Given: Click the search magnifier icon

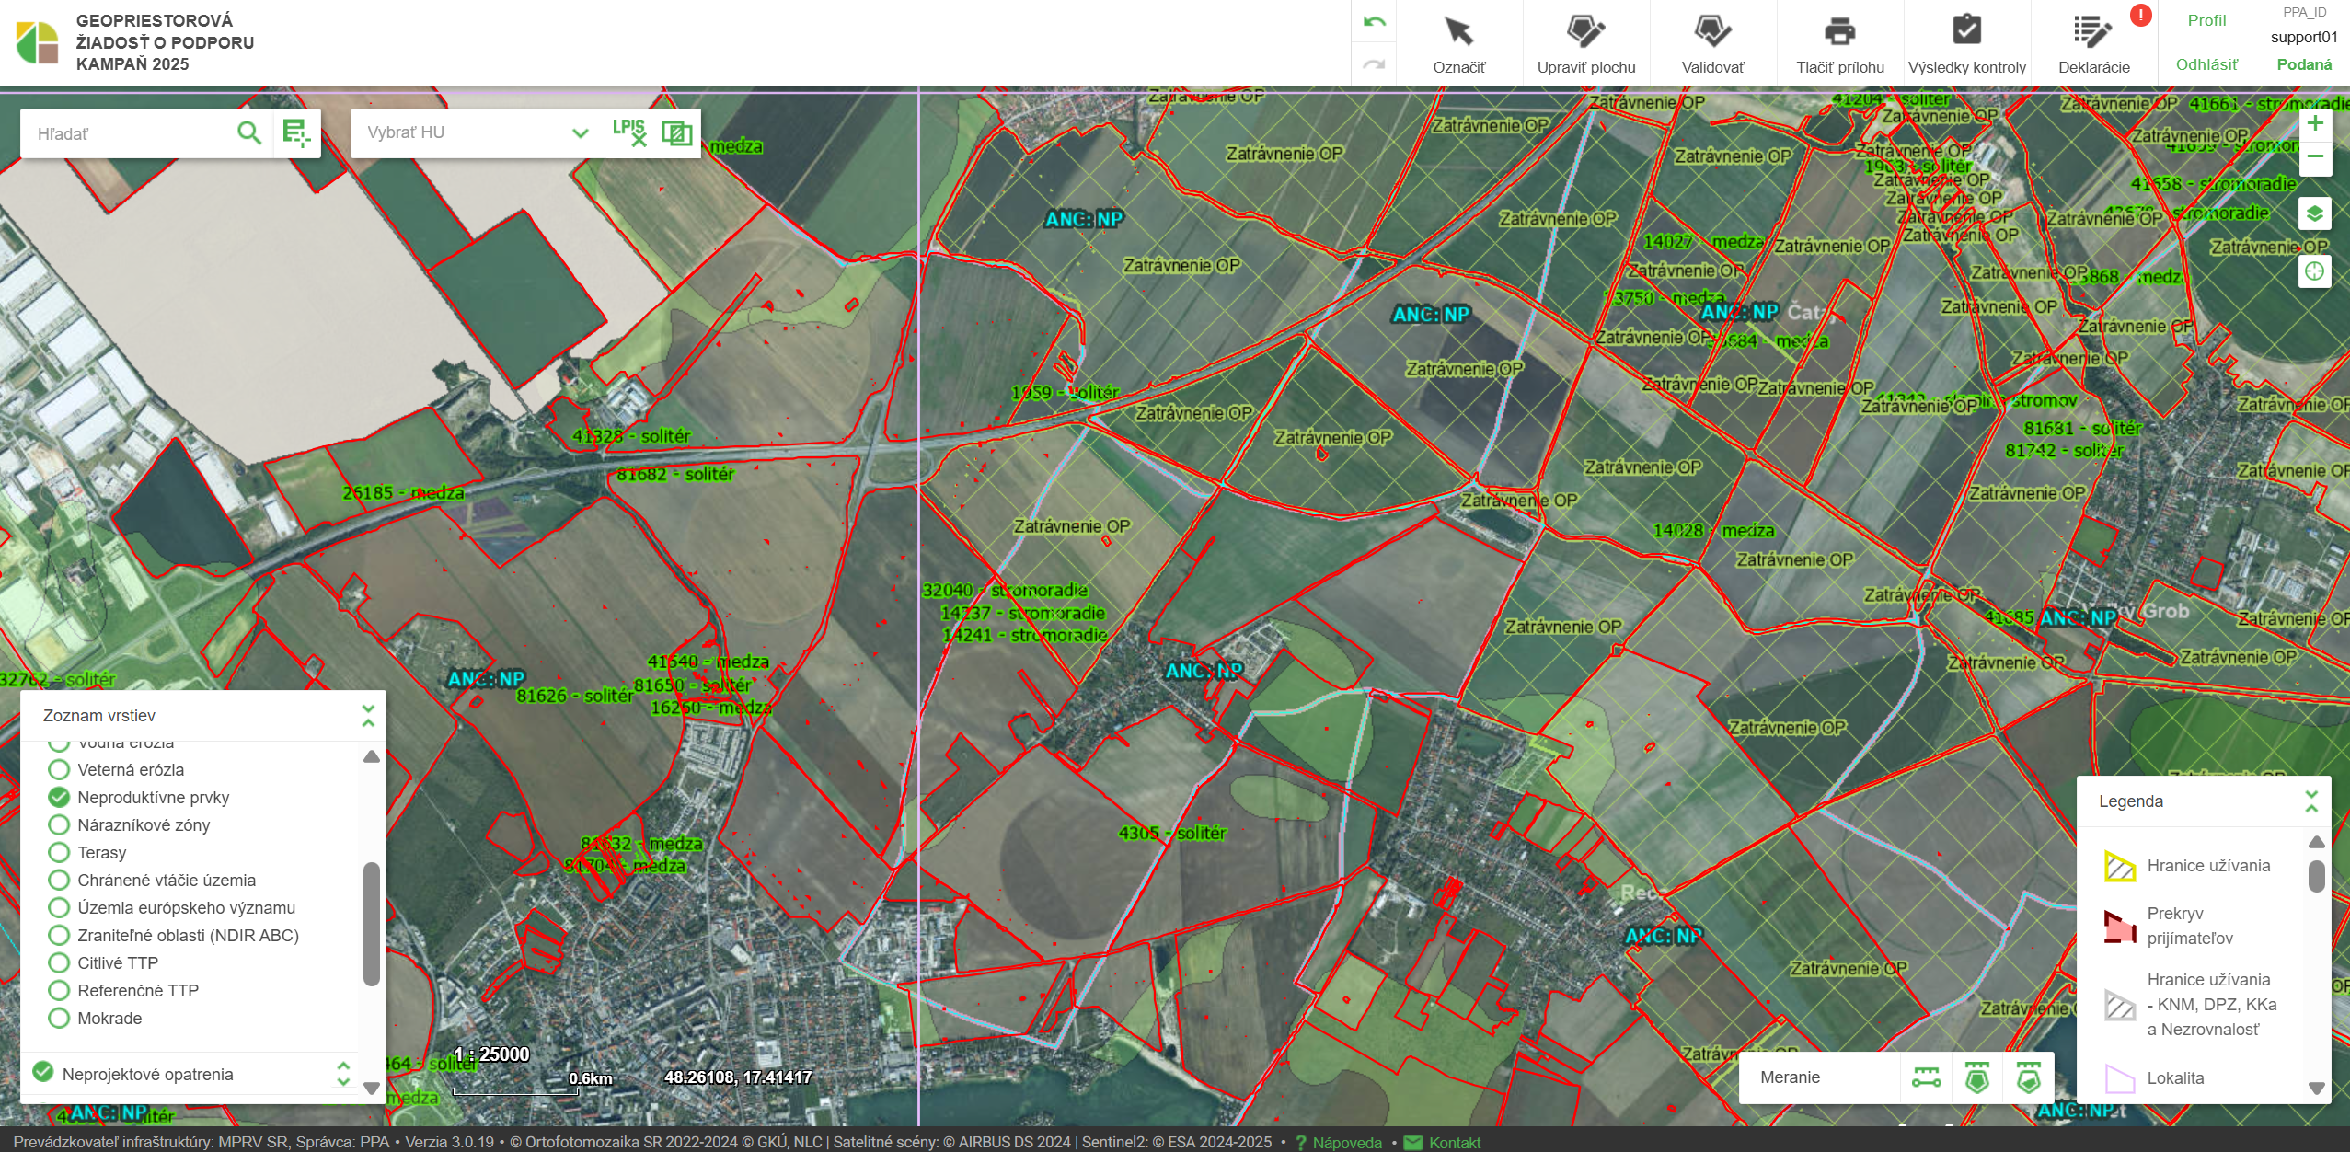Looking at the screenshot, I should point(248,133).
